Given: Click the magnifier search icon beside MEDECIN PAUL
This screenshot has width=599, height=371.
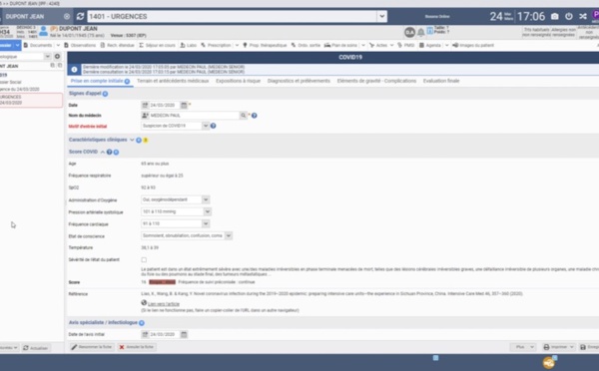Looking at the screenshot, I should [x=243, y=116].
